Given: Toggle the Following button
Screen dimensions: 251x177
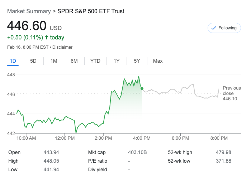Looking at the screenshot, I should tap(224, 28).
